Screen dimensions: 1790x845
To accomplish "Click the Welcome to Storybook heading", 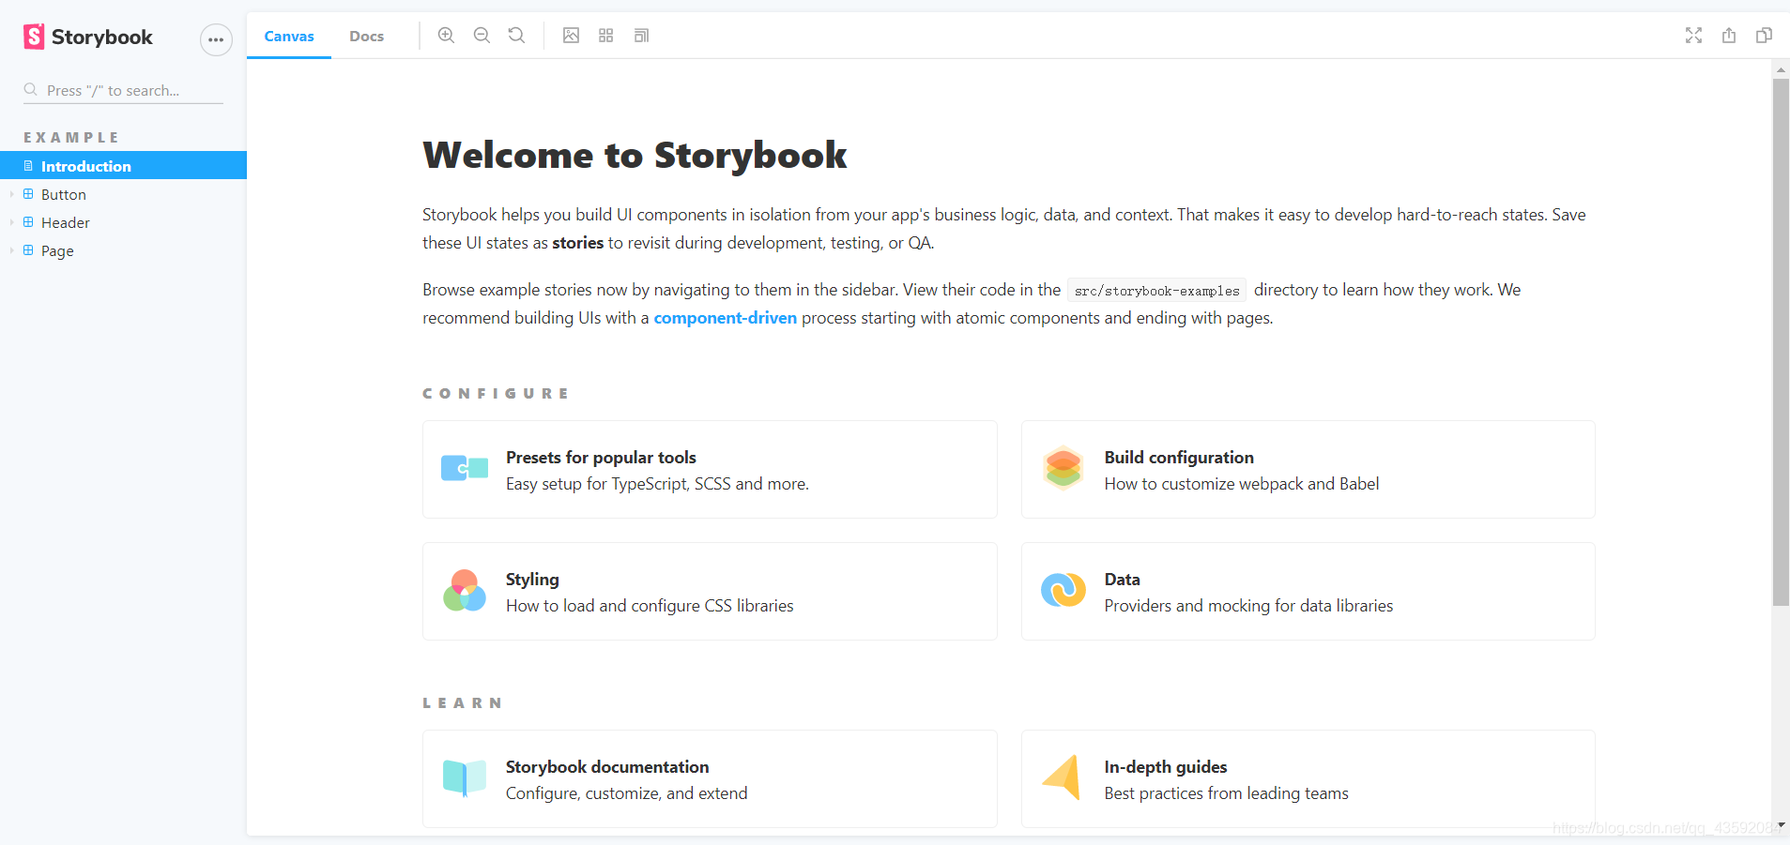I will (635, 156).
